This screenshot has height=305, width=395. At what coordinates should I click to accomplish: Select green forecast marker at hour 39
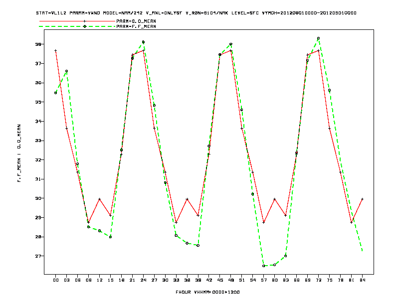click(x=198, y=245)
